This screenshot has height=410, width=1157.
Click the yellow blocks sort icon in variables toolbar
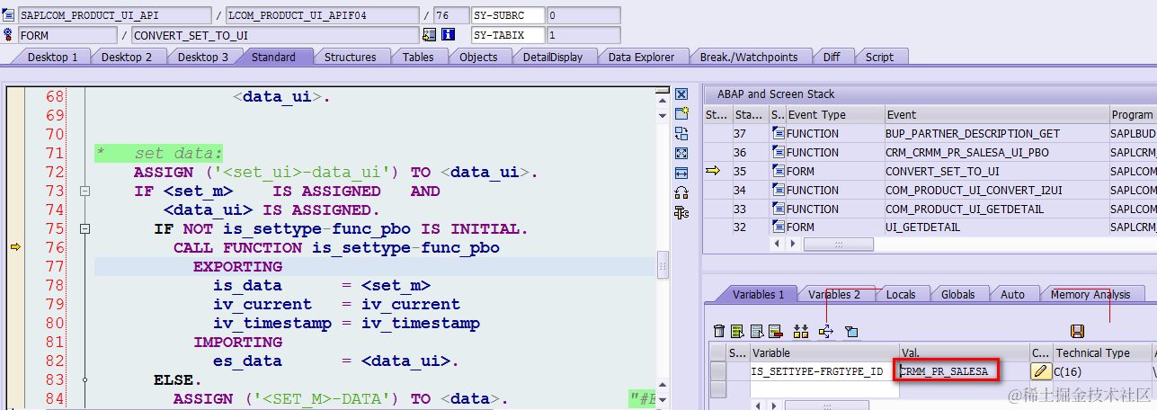pyautogui.click(x=801, y=332)
